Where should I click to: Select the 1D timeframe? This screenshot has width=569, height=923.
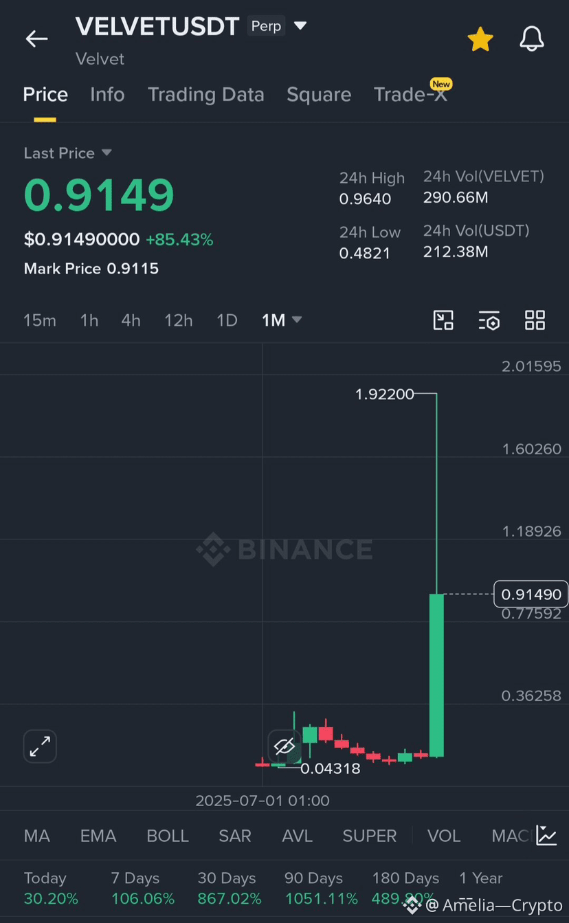[x=227, y=320]
